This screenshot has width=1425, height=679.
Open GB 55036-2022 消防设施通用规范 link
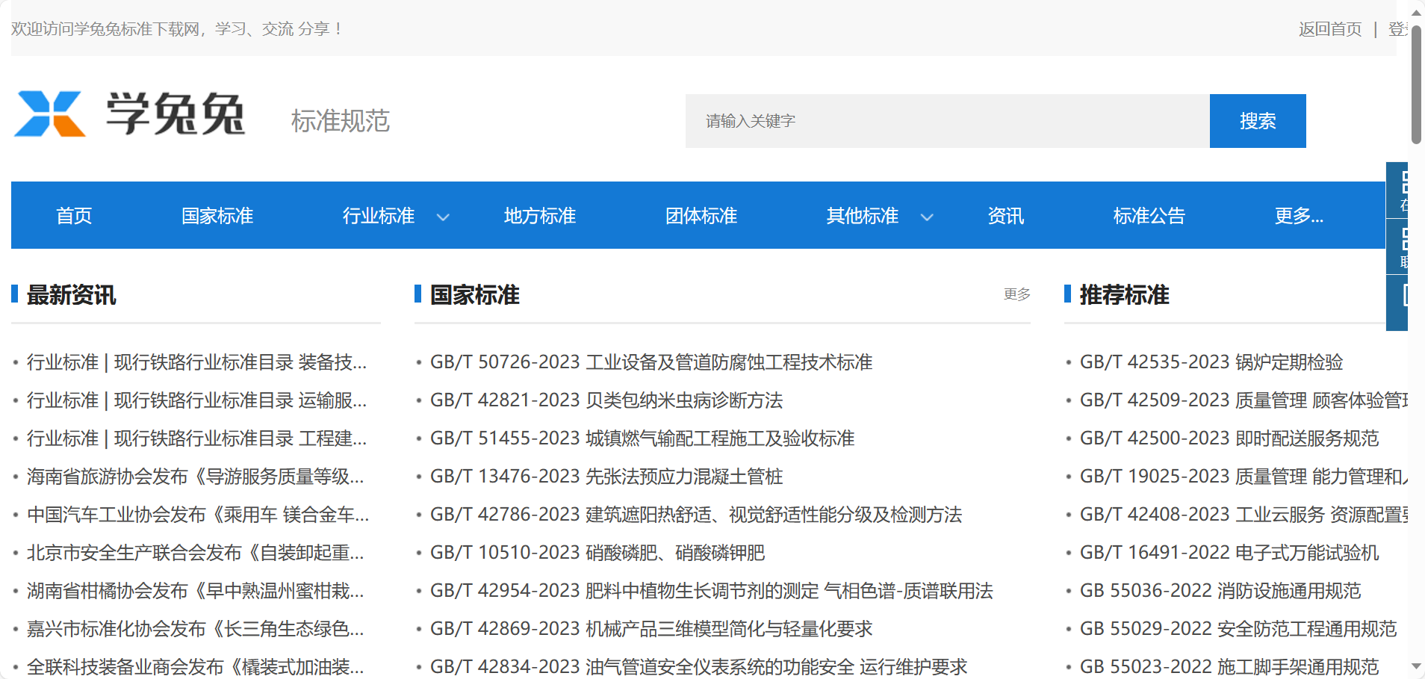pyautogui.click(x=1220, y=591)
